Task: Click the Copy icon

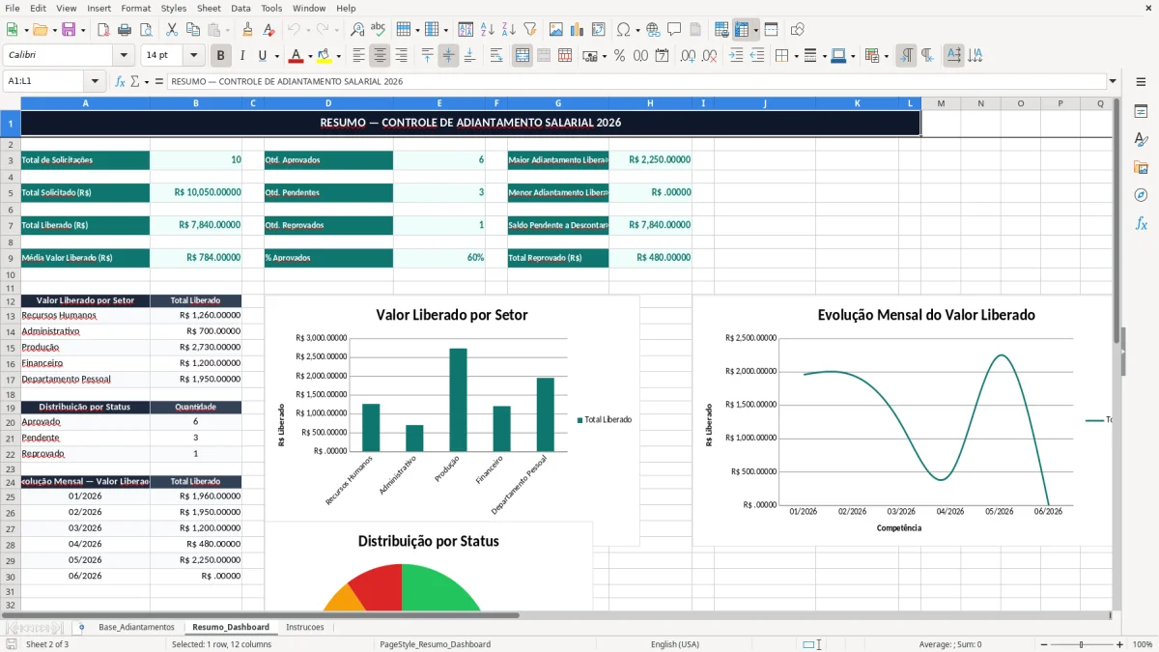Action: [192, 30]
